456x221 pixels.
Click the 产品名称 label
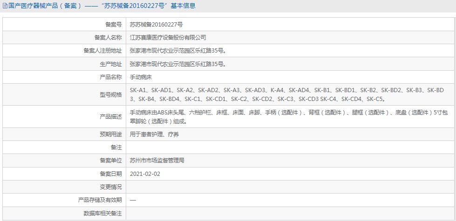point(110,77)
